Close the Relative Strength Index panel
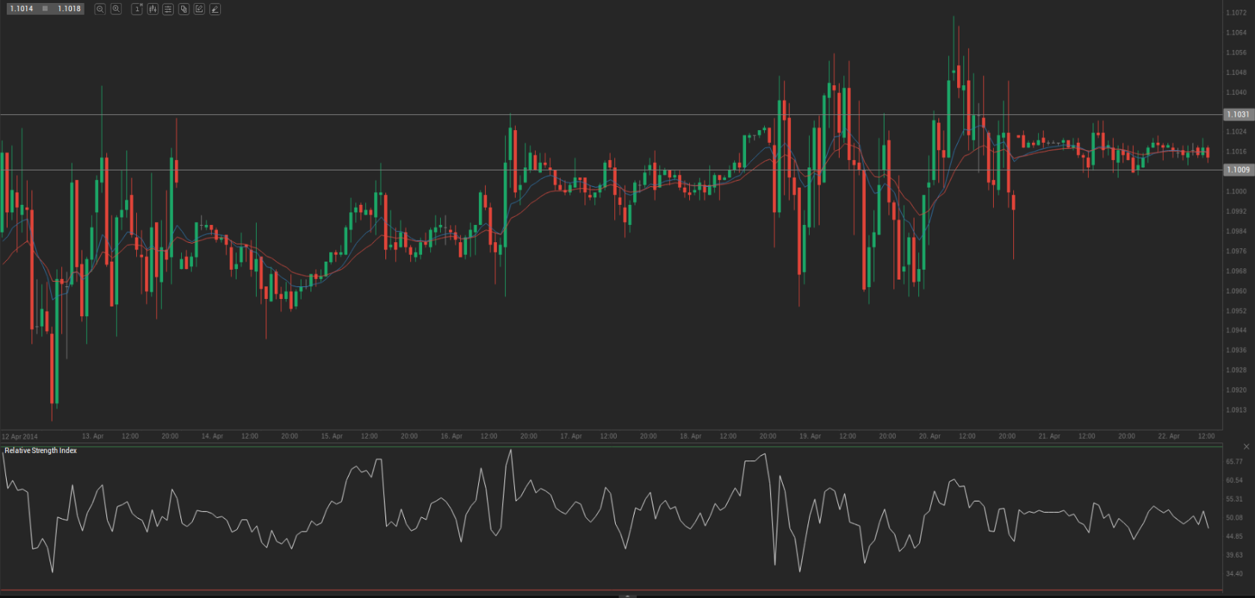1255x598 pixels. tap(1246, 447)
